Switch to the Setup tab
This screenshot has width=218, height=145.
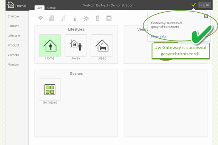pyautogui.click(x=51, y=8)
